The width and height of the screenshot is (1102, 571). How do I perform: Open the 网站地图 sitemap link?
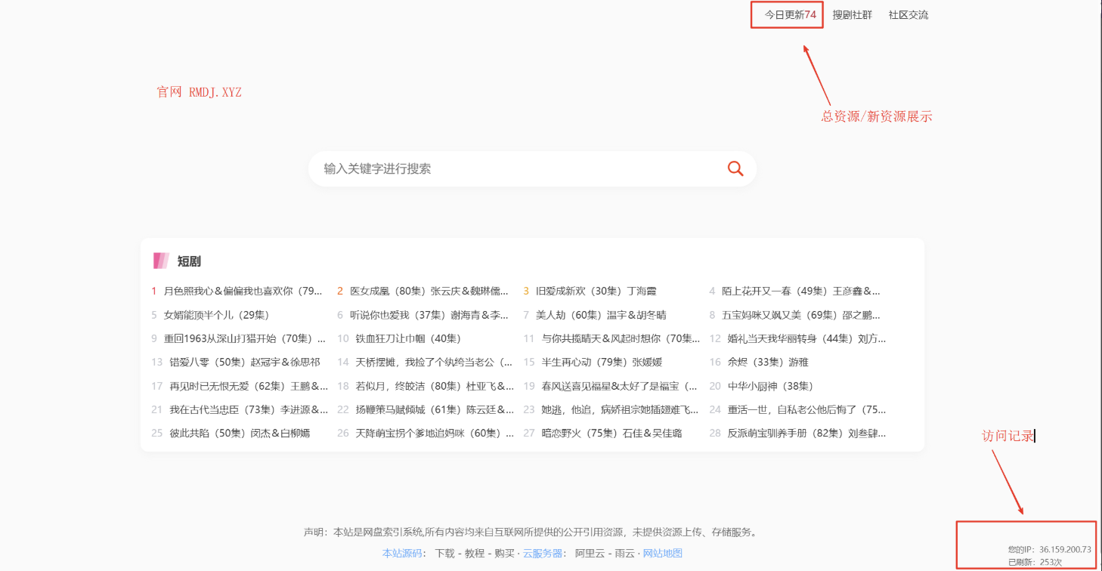(x=662, y=553)
